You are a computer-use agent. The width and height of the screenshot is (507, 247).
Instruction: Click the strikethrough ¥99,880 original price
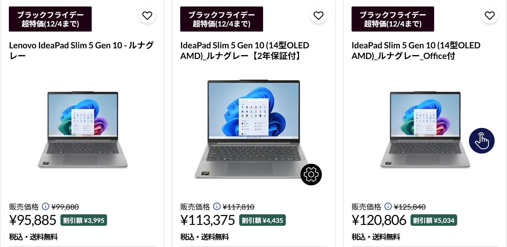click(x=66, y=207)
